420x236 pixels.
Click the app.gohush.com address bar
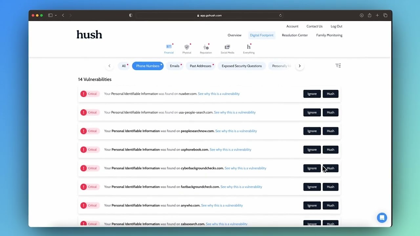(x=209, y=15)
